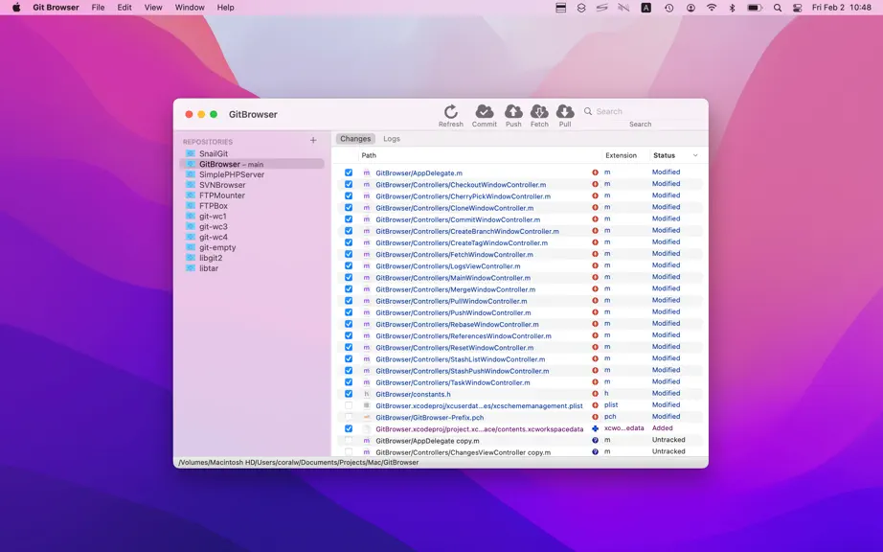
Task: Uncheck contents.xcworkspacedata checkbox
Action: (x=349, y=428)
